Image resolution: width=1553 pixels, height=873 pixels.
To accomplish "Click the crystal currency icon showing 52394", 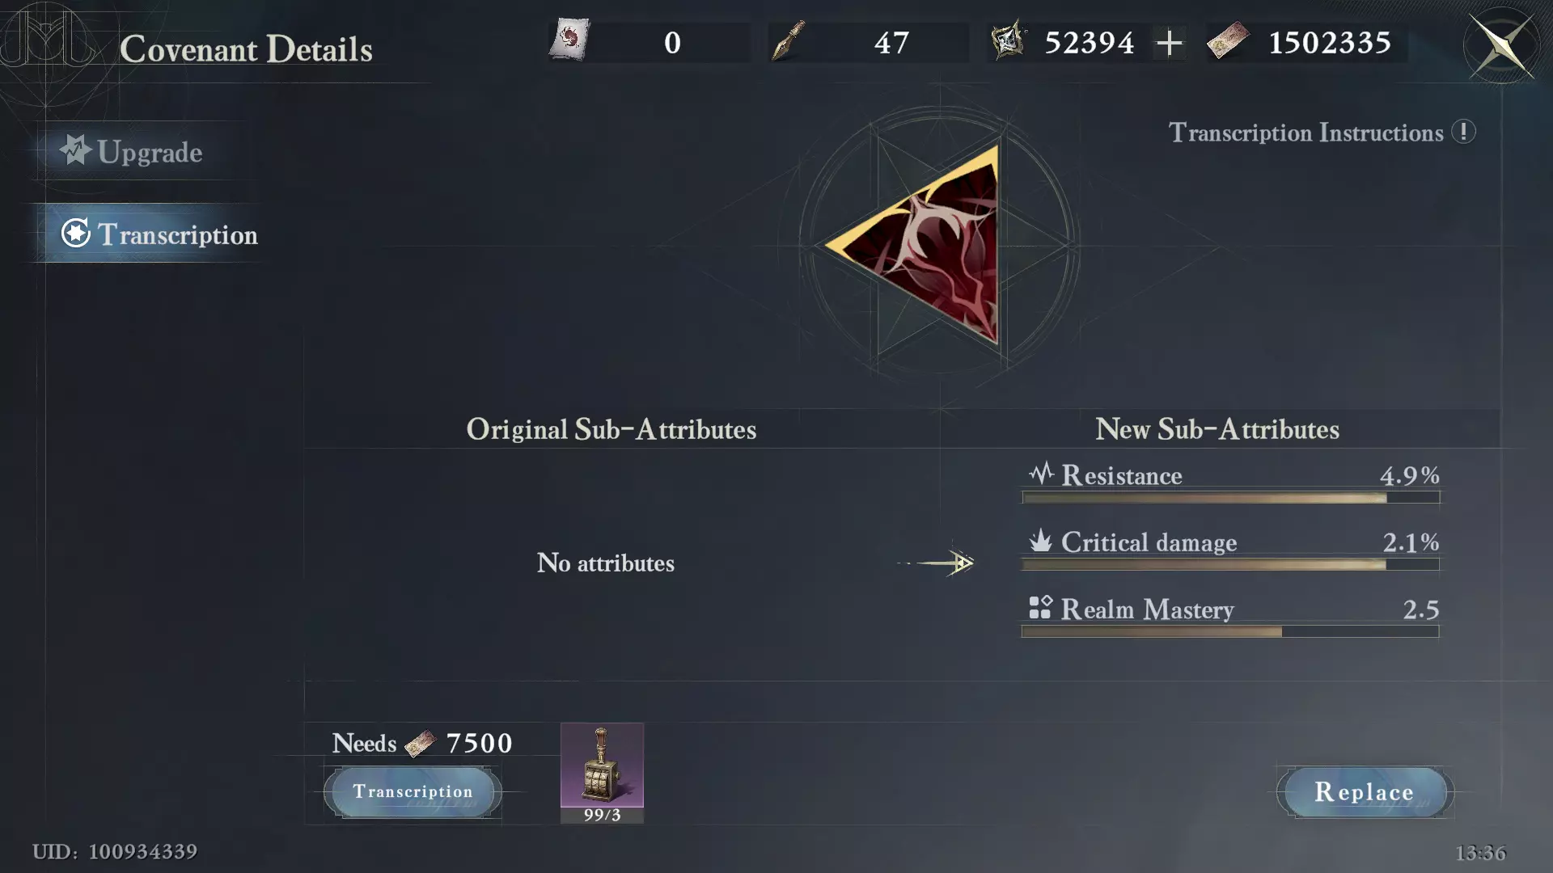I will 1009,41.
